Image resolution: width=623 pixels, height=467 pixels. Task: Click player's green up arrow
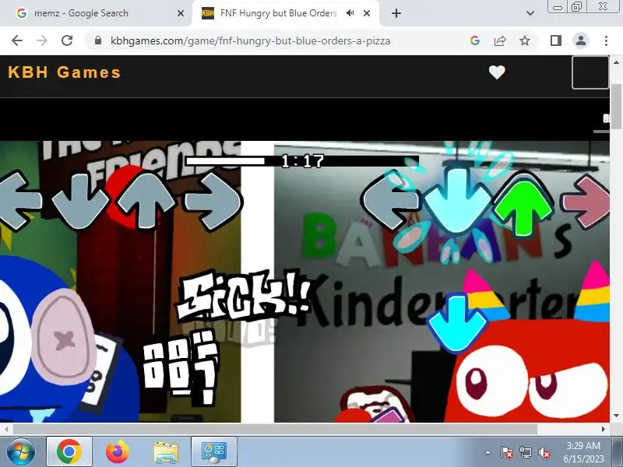click(x=523, y=205)
